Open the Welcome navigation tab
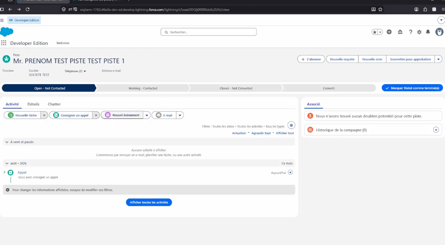The image size is (445, 245). point(63,43)
